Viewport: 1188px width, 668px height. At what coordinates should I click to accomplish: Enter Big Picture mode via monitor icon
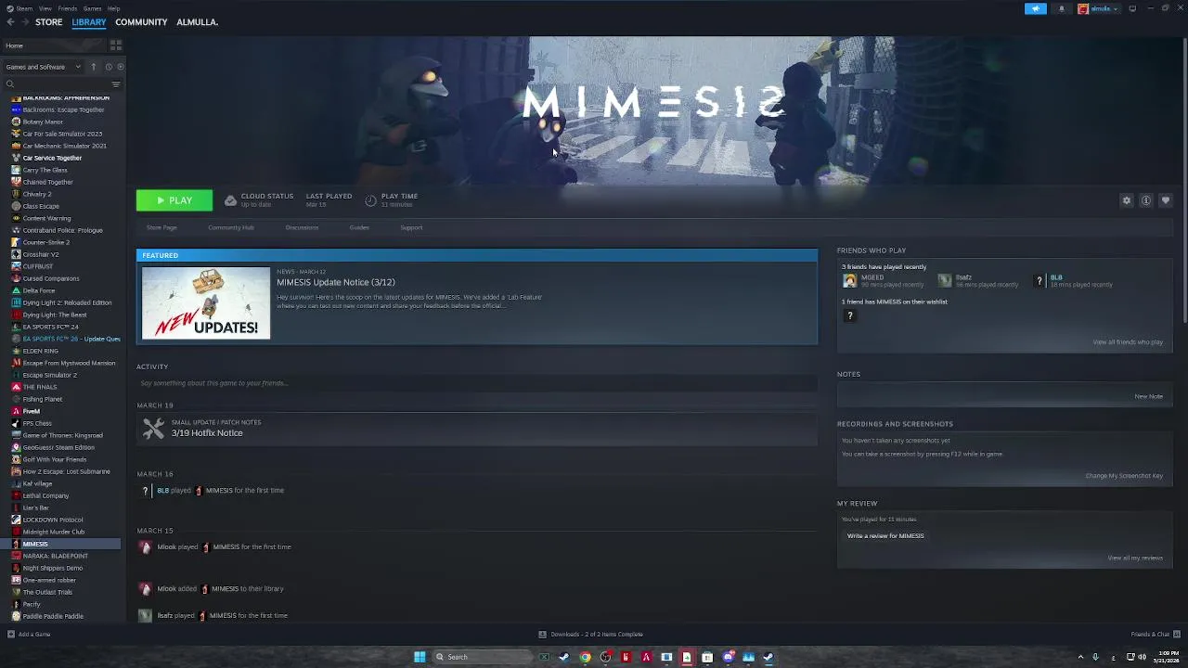(x=1132, y=8)
